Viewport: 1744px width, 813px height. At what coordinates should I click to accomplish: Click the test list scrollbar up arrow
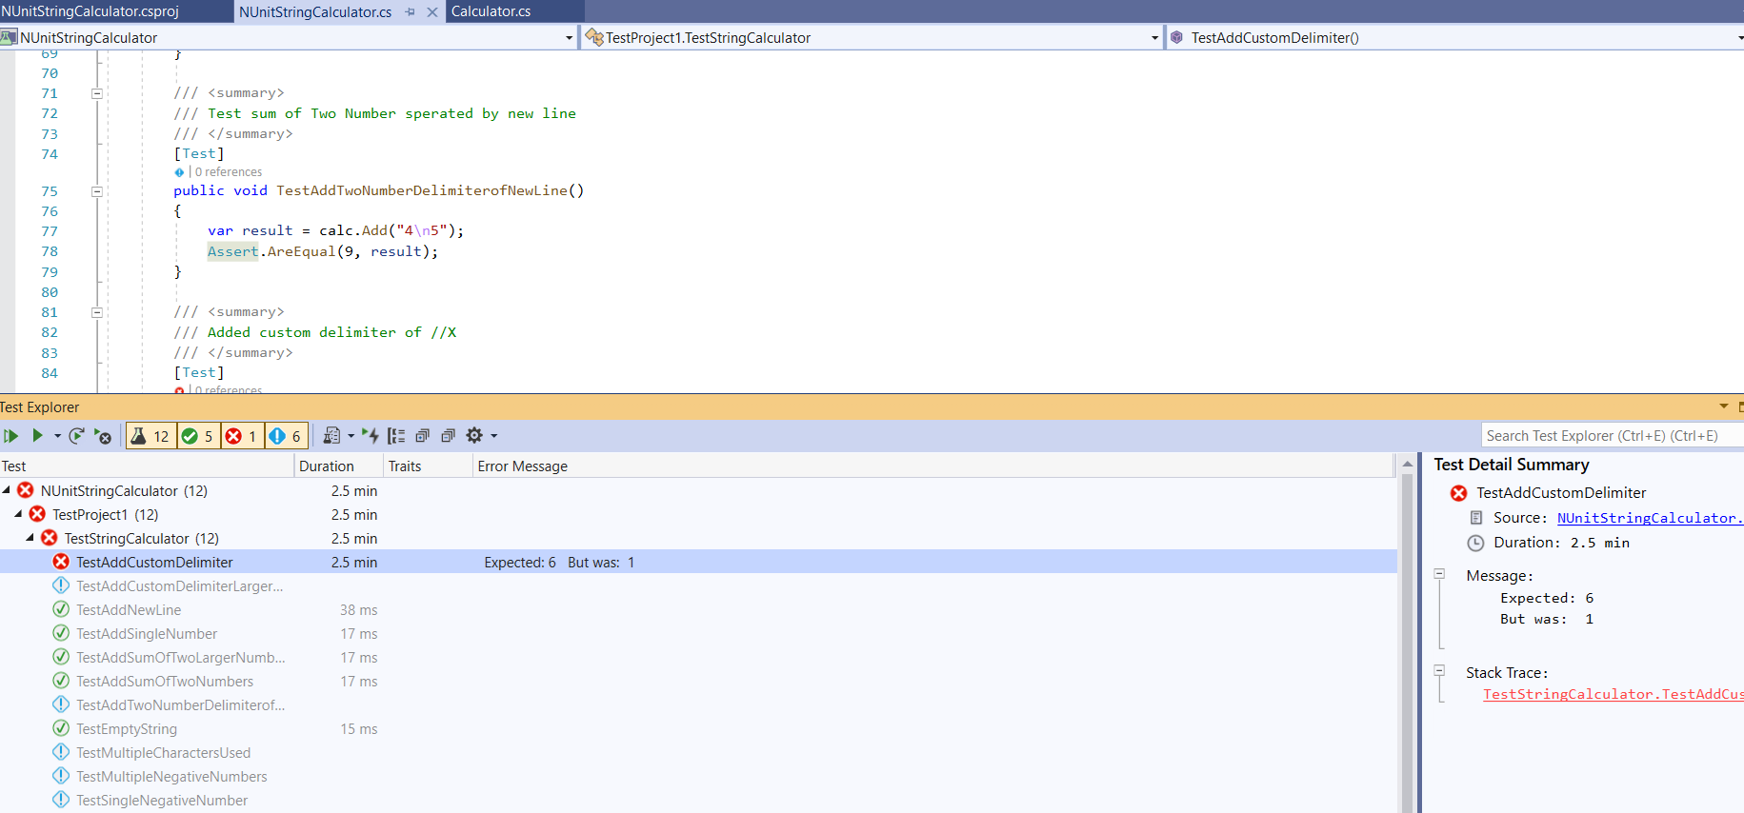click(1407, 465)
